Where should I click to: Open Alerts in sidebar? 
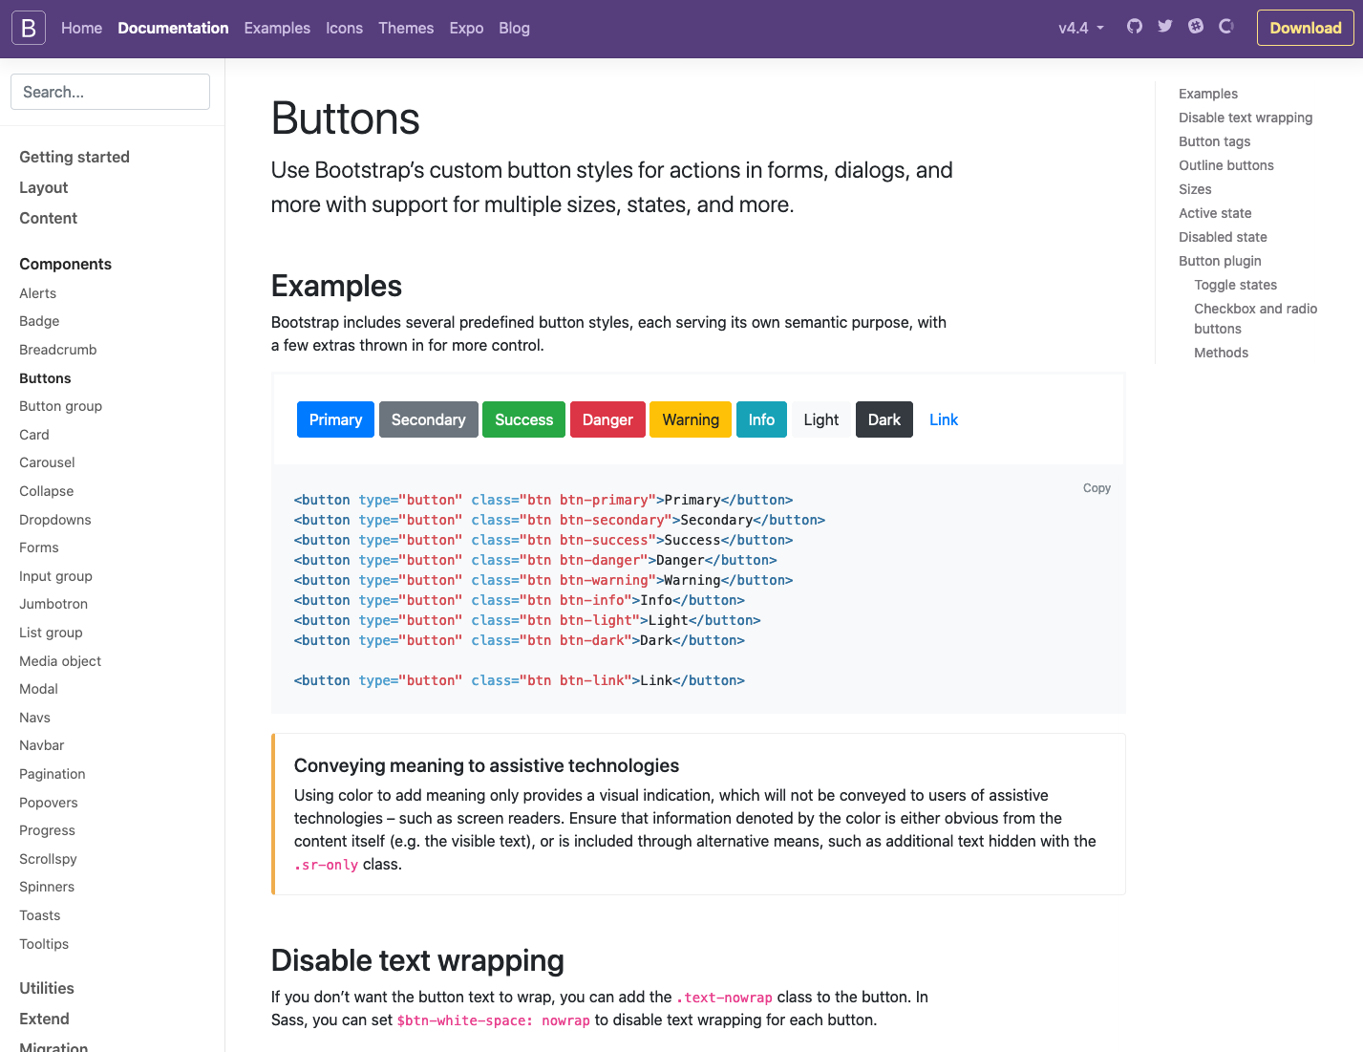(x=38, y=293)
